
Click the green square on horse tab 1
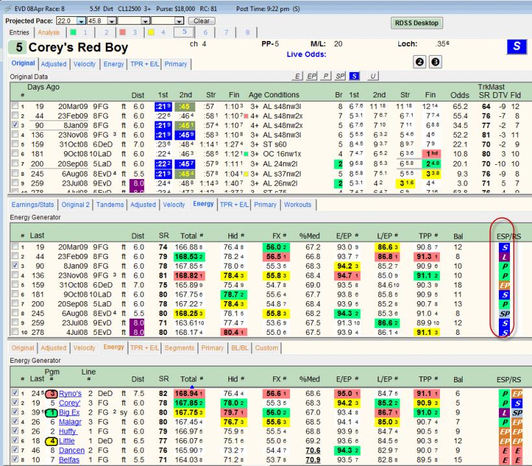click(x=73, y=32)
